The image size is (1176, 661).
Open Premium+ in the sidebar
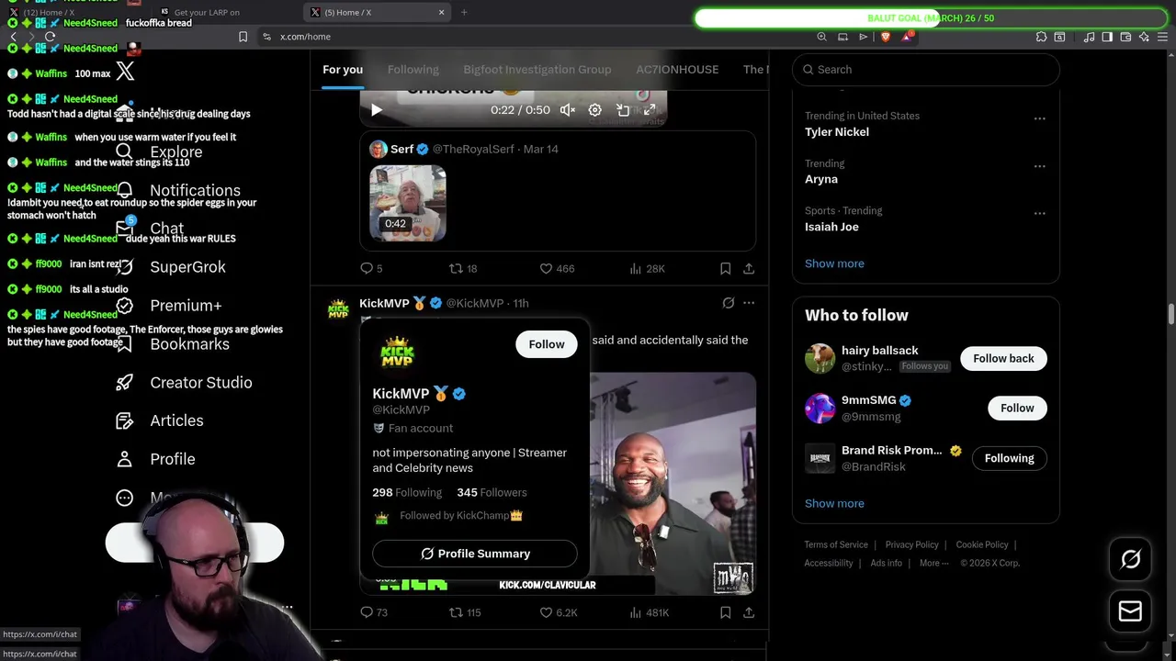[x=169, y=306]
